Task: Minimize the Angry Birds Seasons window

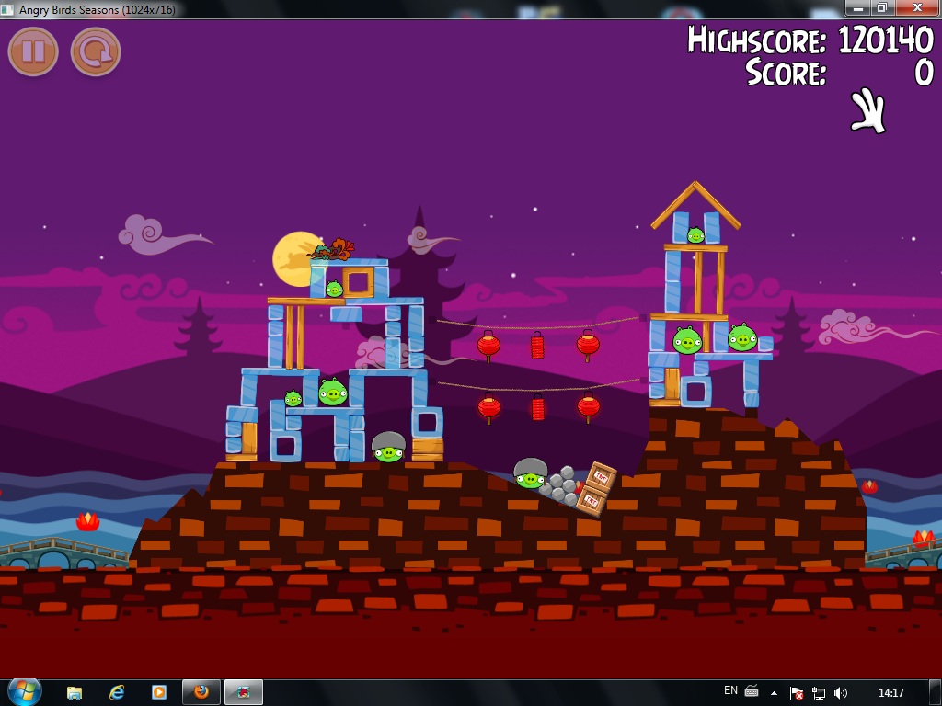Action: coord(858,7)
